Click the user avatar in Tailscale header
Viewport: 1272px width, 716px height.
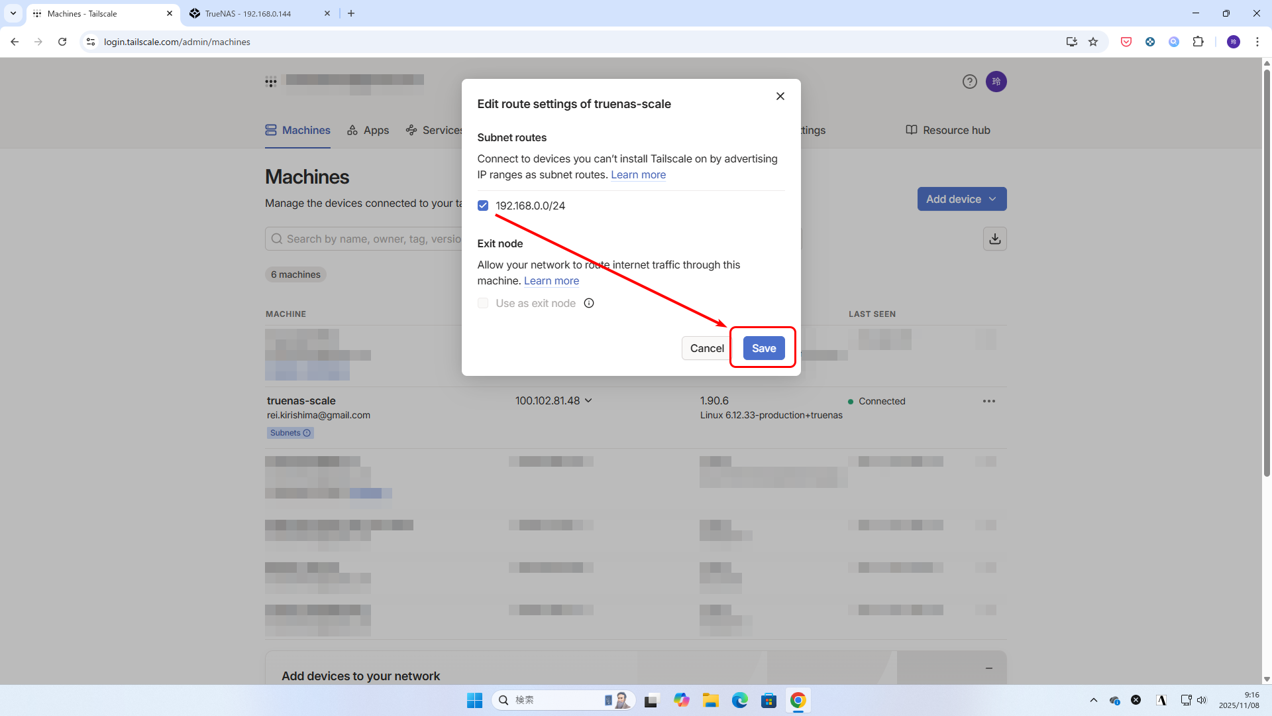tap(996, 82)
